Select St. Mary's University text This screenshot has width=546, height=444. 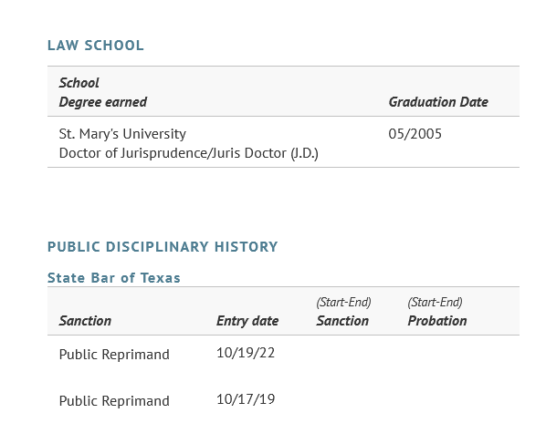coord(122,134)
